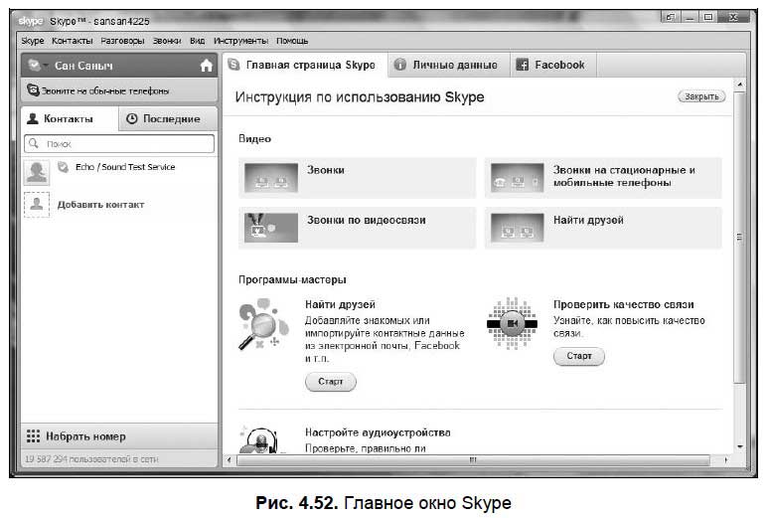Click the info icon on Личные данные tab

coord(400,65)
